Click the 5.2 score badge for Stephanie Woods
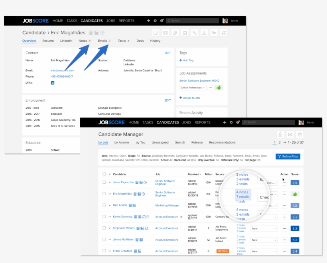This screenshot has width=327, height=263. [295, 229]
